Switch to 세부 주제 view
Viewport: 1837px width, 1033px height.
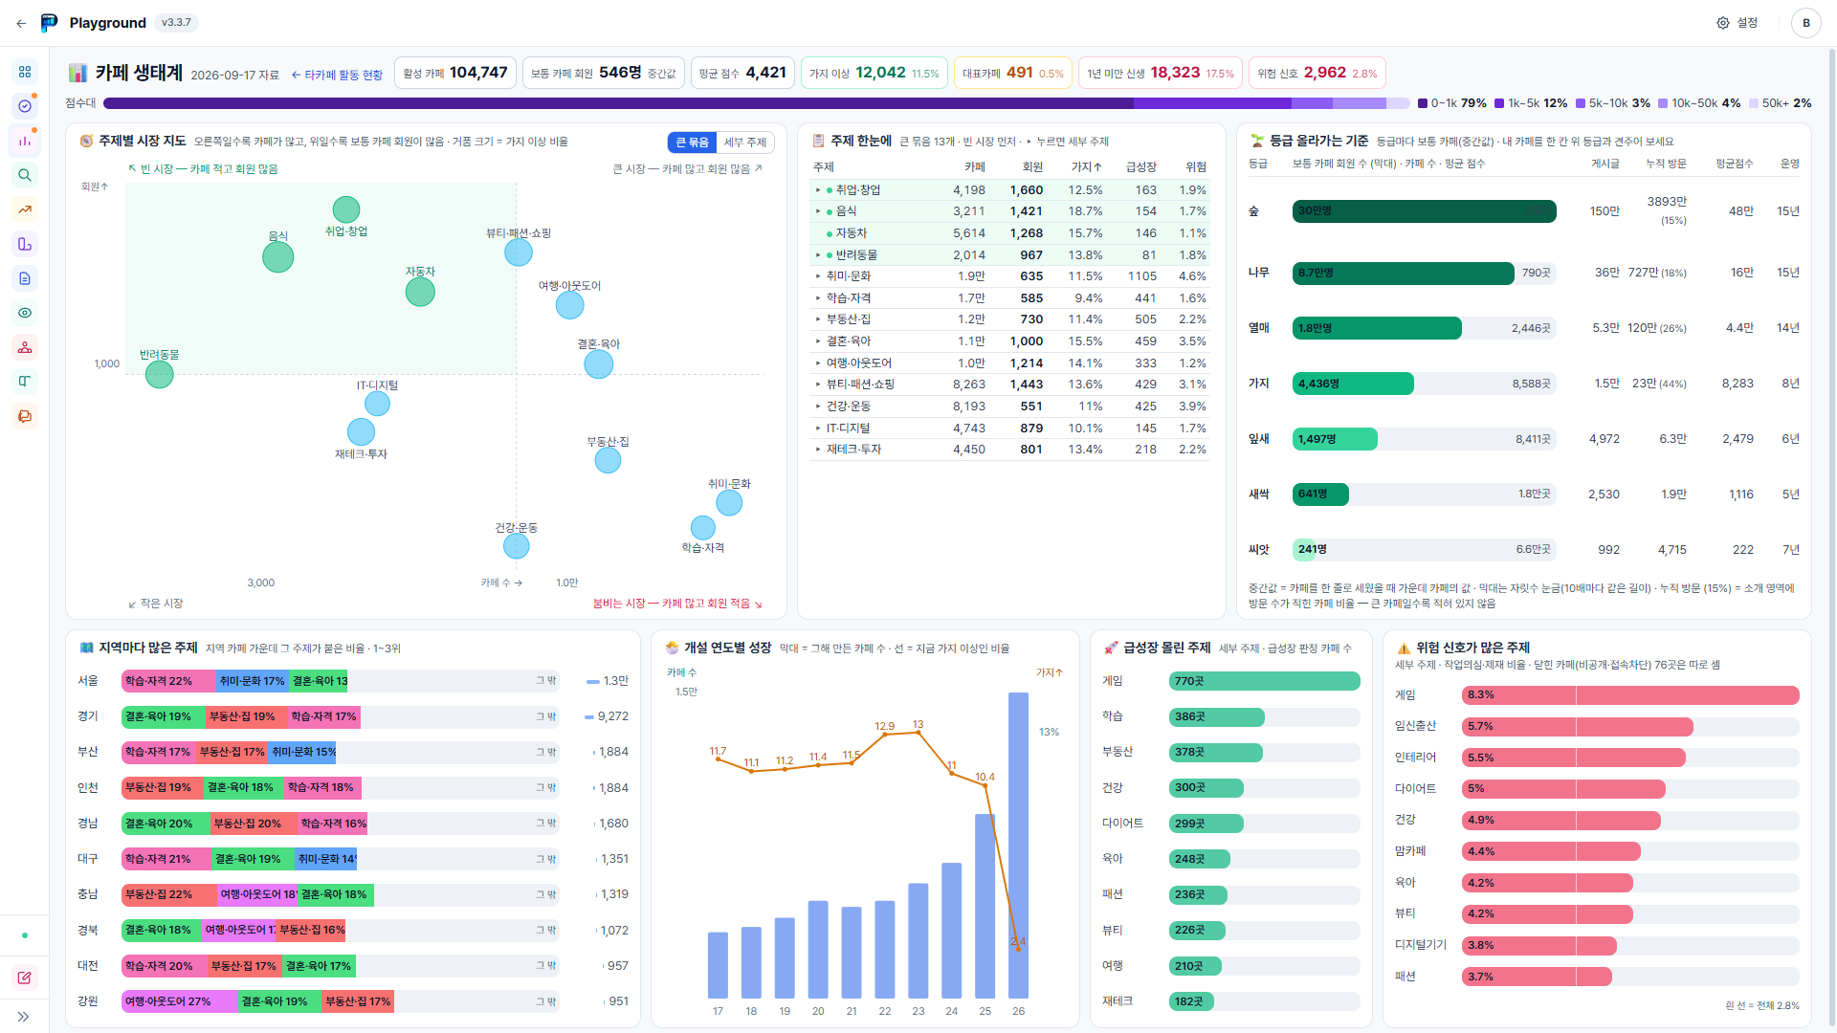pos(745,143)
